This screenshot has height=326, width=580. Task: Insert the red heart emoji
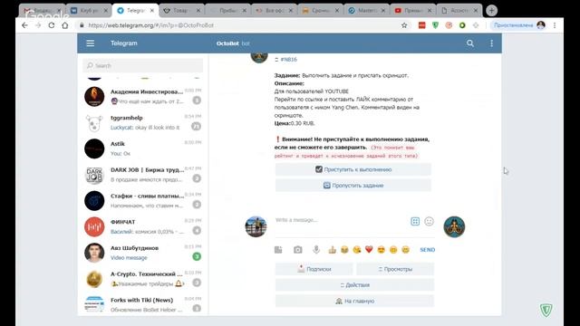click(369, 250)
